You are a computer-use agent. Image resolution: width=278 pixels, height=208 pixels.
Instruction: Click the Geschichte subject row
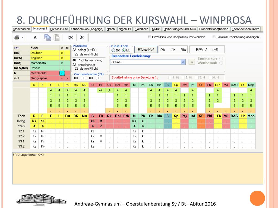pos(42,73)
